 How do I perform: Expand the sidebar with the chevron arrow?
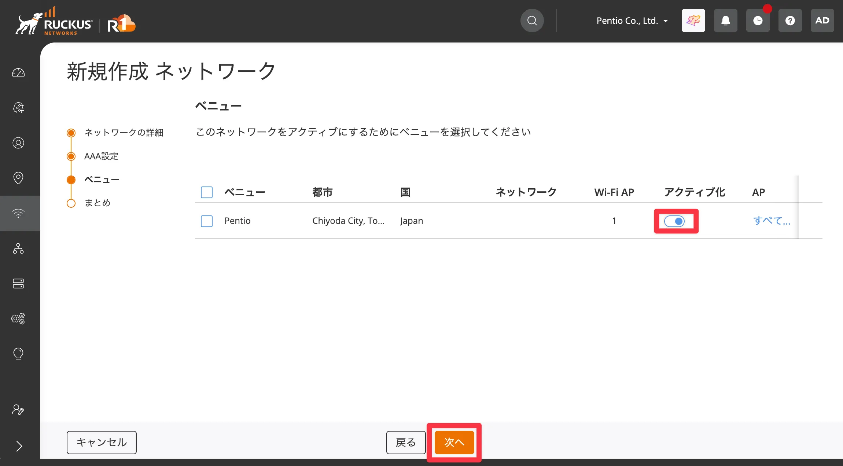[19, 446]
